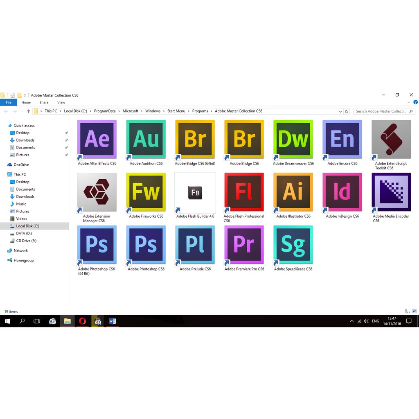The height and width of the screenshot is (419, 419).
Task: Open the Adobe After Effects CS6 shortcut
Action: 97,140
